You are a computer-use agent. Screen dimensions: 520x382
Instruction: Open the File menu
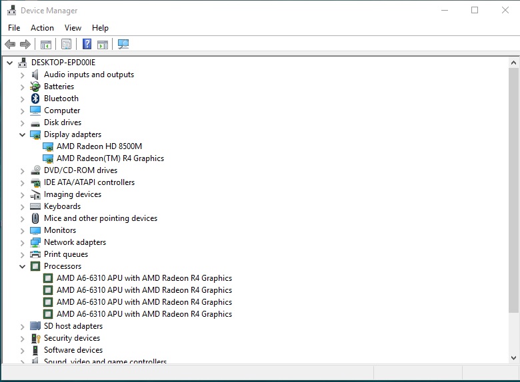tap(14, 28)
